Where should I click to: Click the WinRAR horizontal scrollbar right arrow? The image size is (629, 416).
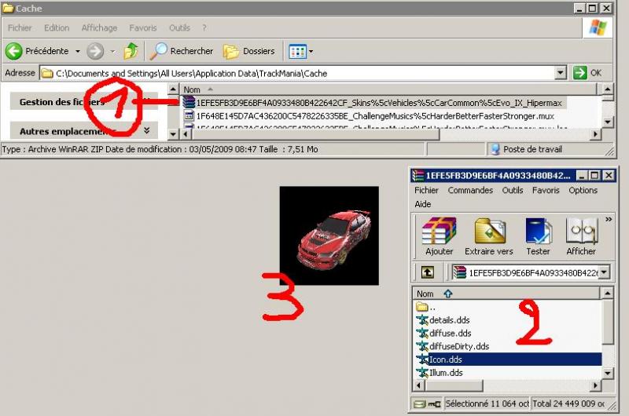tap(596, 385)
